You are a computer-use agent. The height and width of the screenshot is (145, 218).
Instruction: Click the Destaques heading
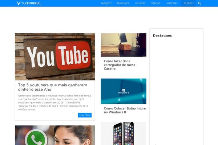(x=162, y=36)
